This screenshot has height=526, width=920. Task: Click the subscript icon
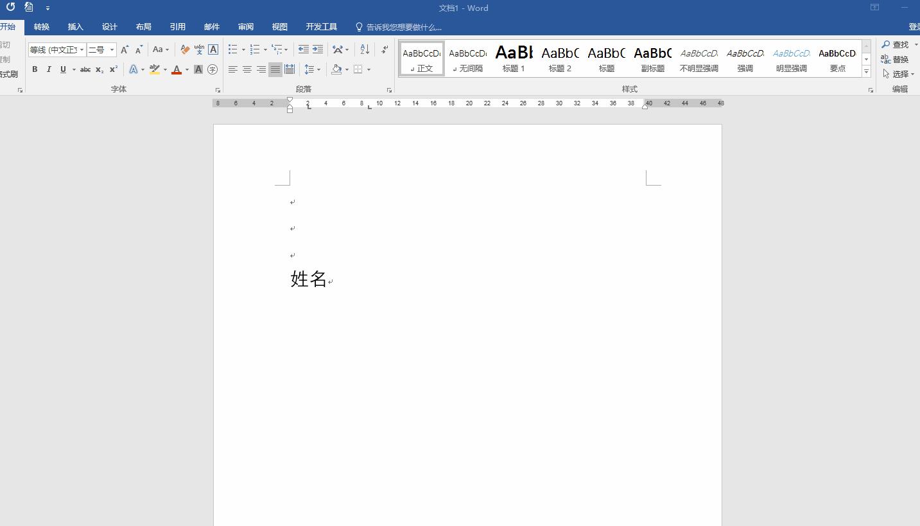point(99,69)
